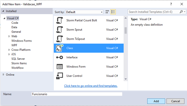Select the Windows Form template icon
The width and height of the screenshot is (187, 106).
click(60, 67)
